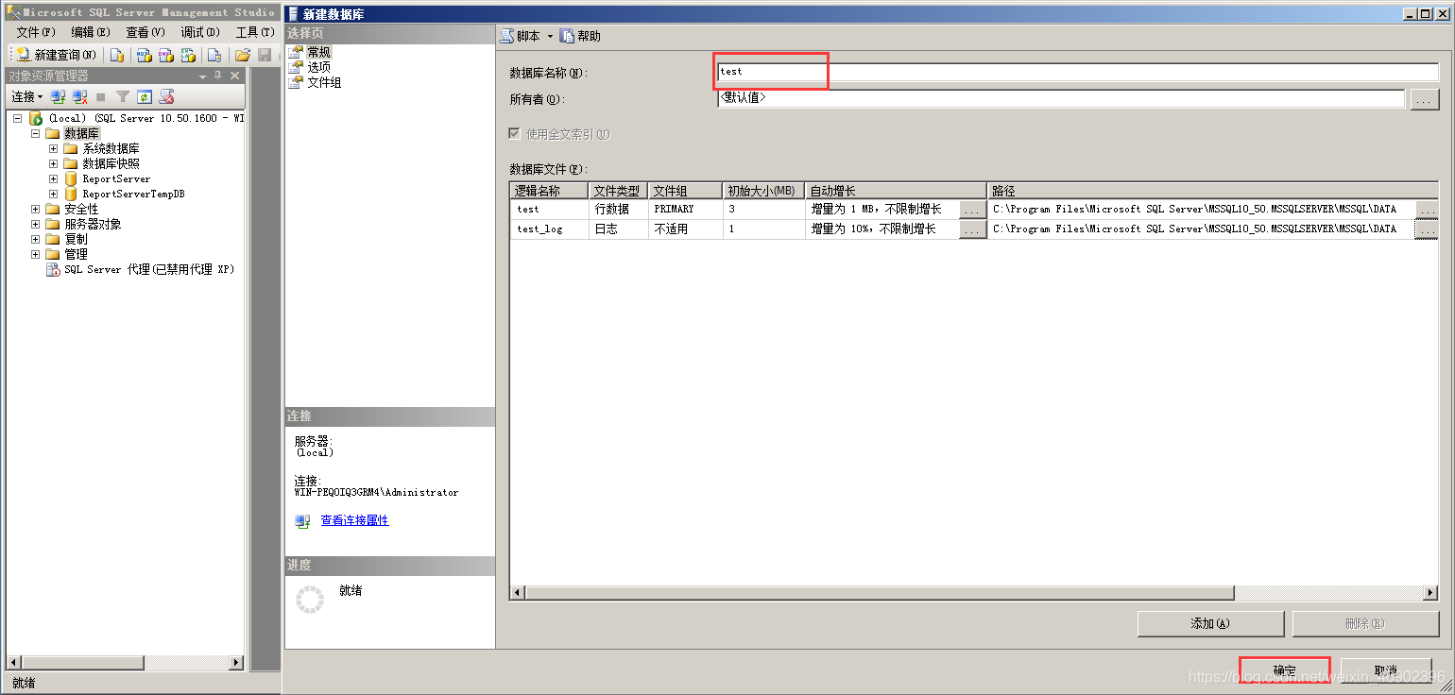Click scroll-right arrow of files grid scrollbar

(x=1431, y=593)
